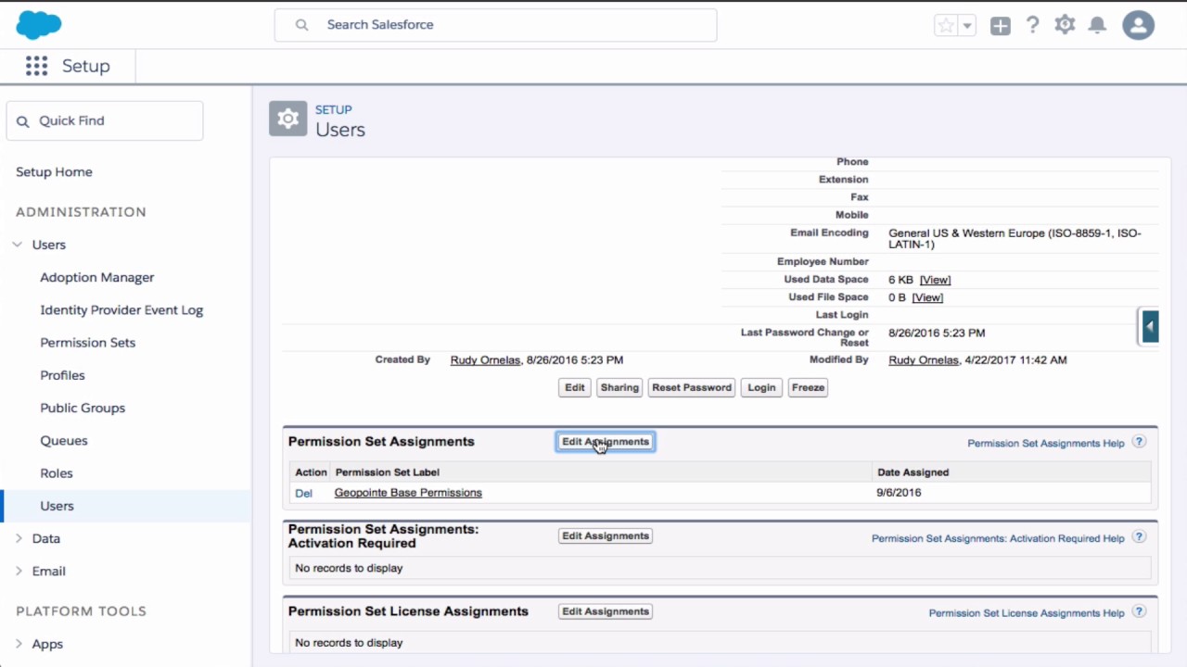The width and height of the screenshot is (1187, 667).
Task: Open Created By Rudy Ornelas link
Action: pos(485,359)
